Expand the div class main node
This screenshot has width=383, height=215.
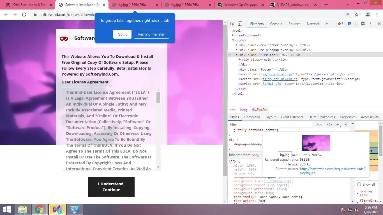tap(240, 60)
